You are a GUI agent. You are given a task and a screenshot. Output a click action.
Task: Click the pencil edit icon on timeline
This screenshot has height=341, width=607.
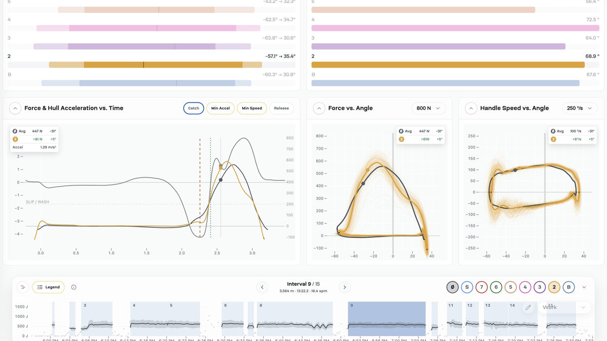(x=528, y=307)
